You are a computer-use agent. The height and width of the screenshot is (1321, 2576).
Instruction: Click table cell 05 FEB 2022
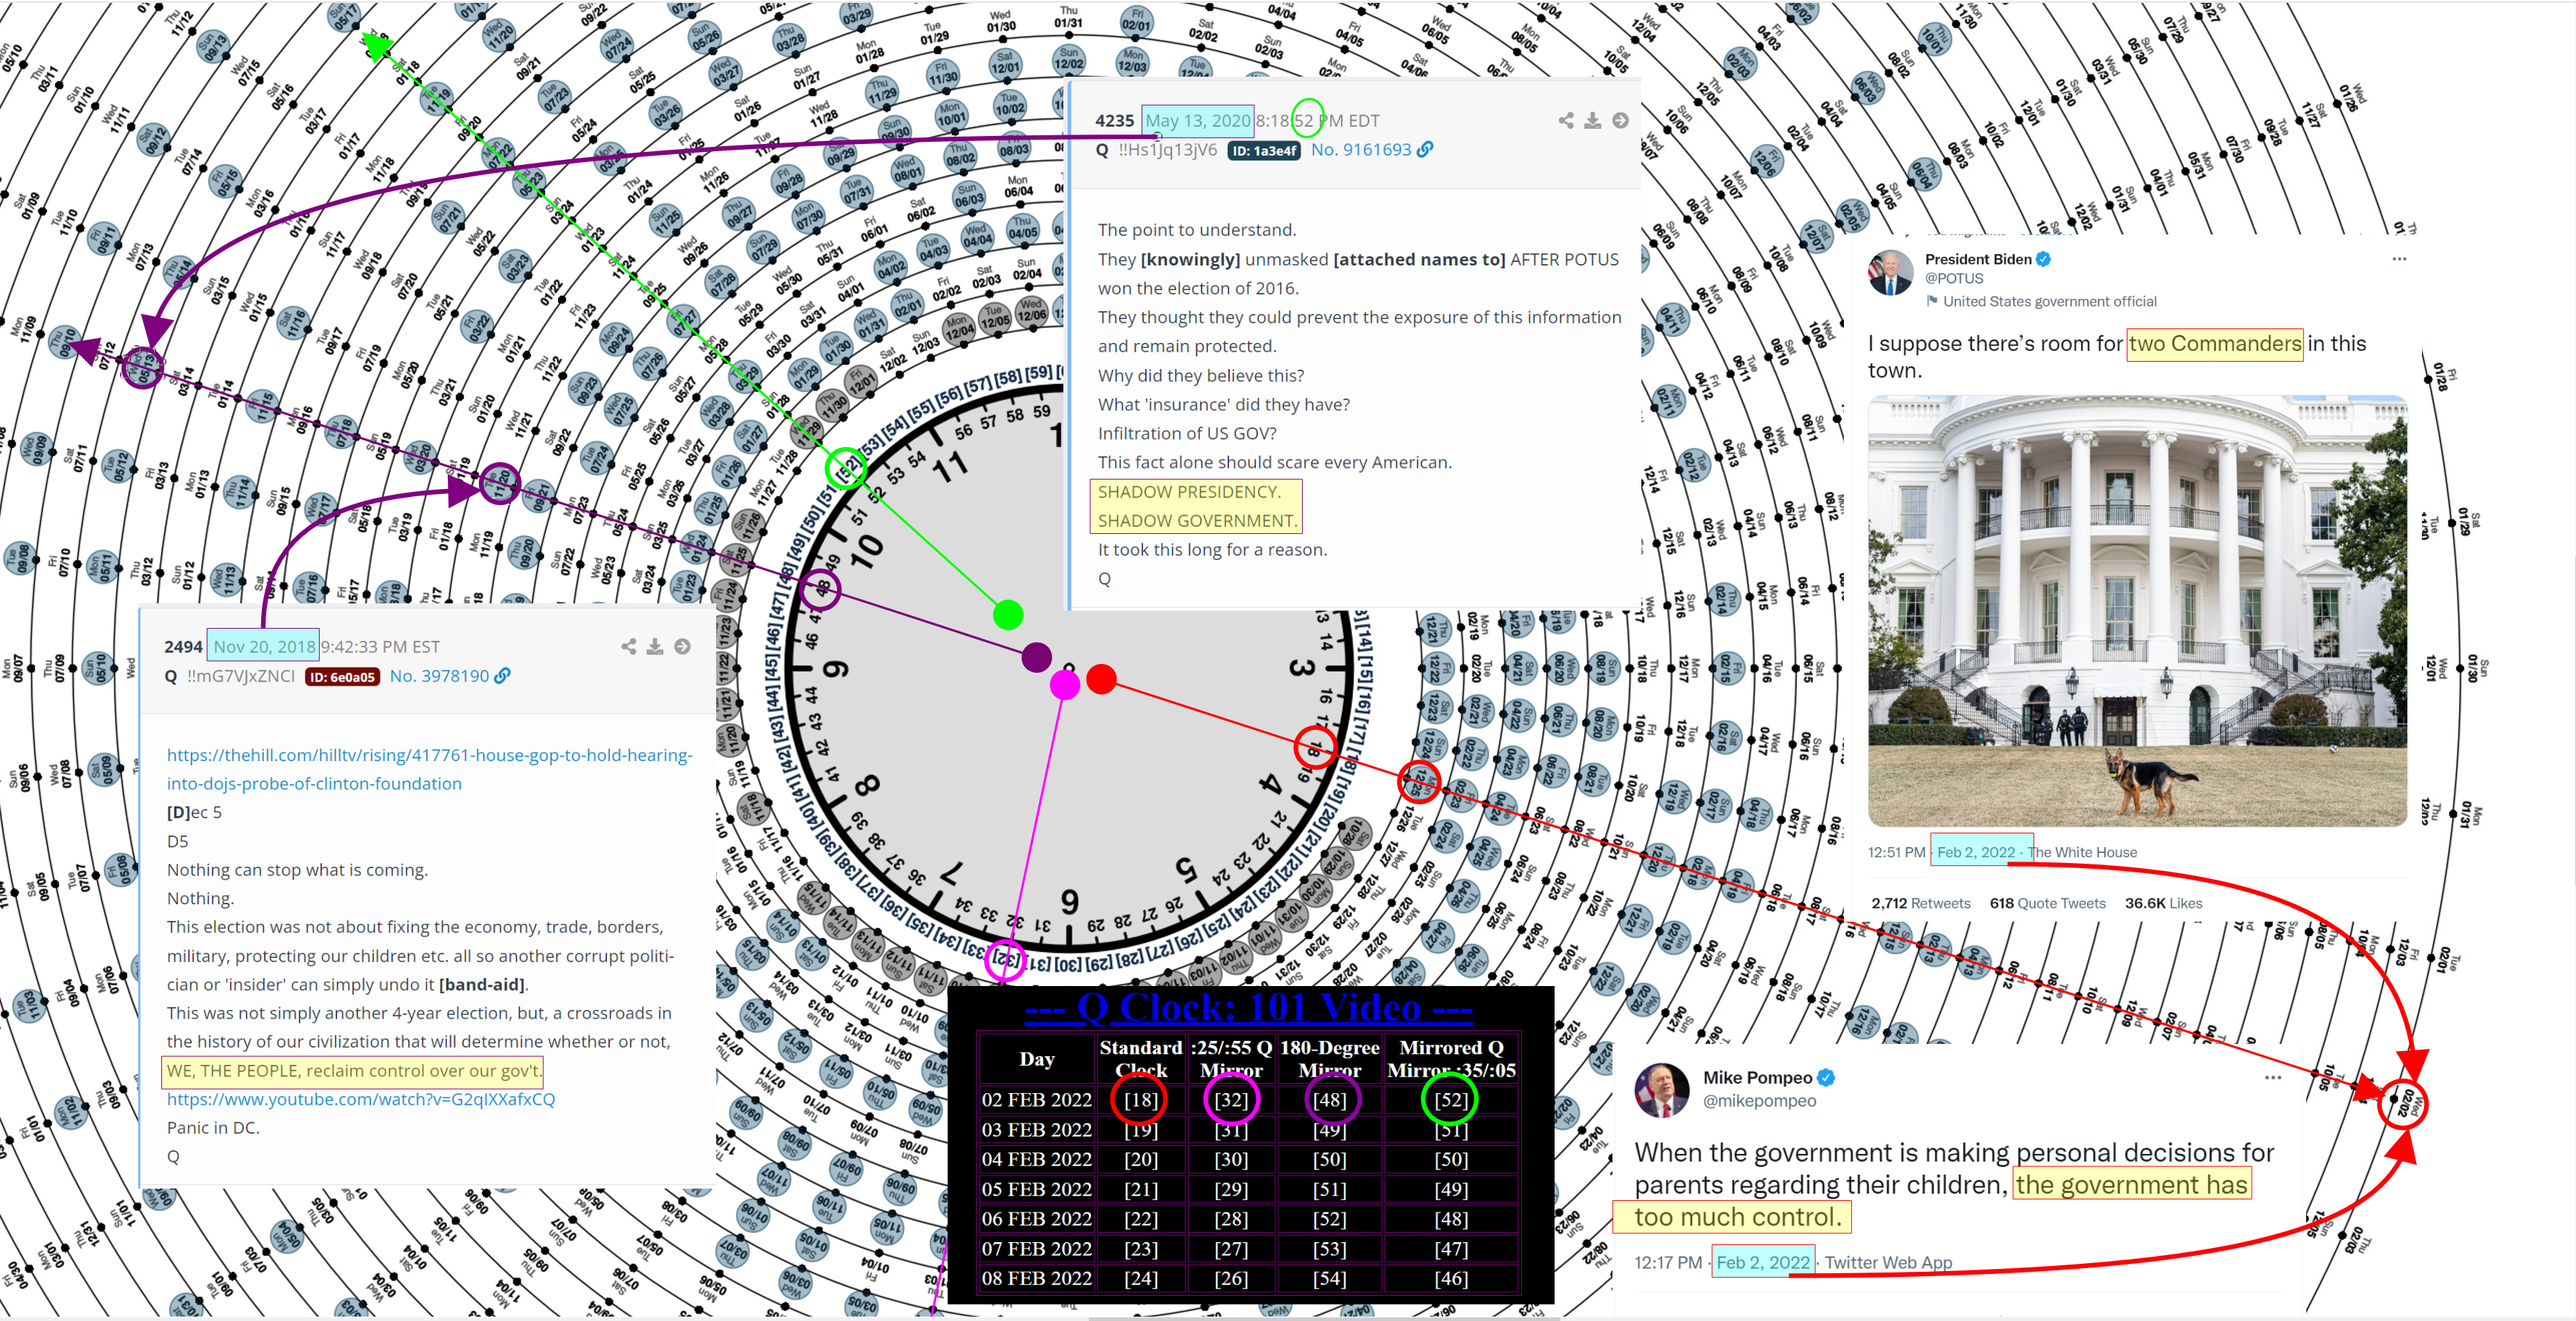[x=1036, y=1190]
